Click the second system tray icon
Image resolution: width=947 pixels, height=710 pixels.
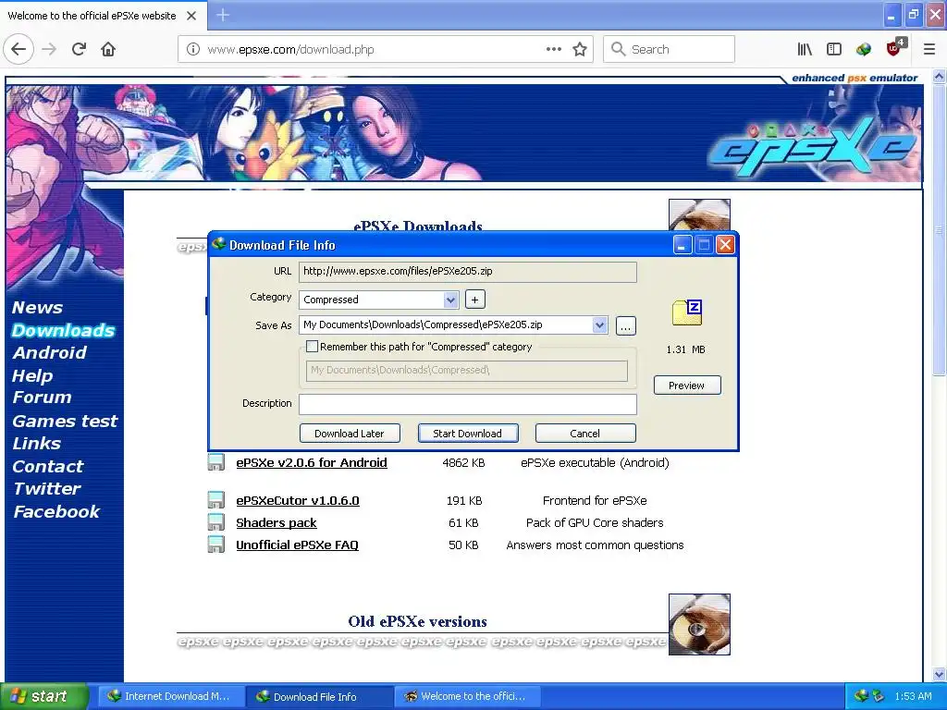(879, 696)
